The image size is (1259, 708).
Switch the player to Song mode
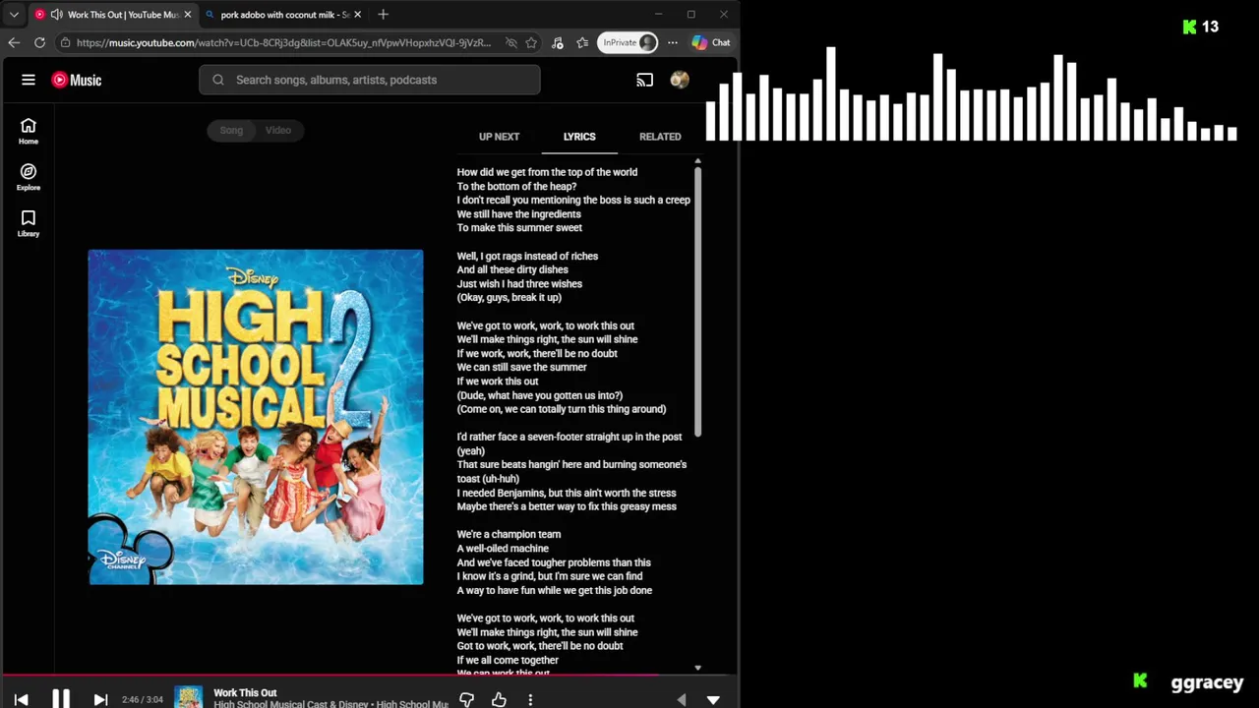click(x=231, y=130)
